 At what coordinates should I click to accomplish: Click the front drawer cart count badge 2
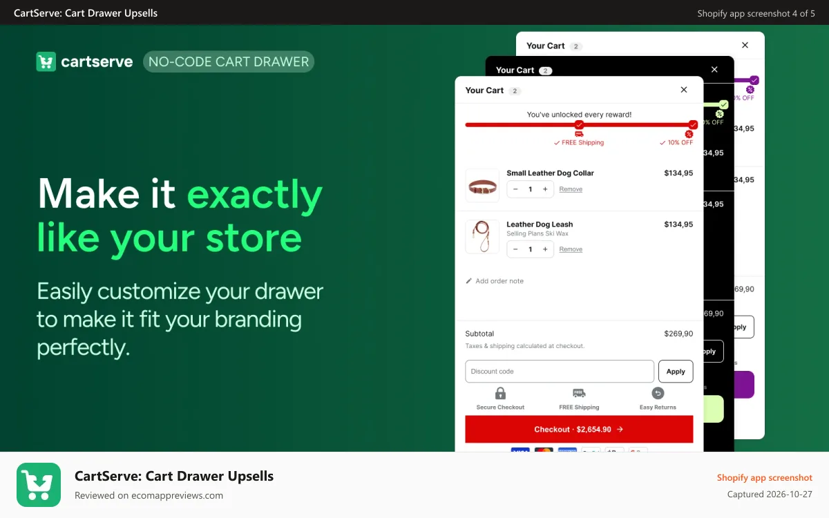[x=515, y=90]
